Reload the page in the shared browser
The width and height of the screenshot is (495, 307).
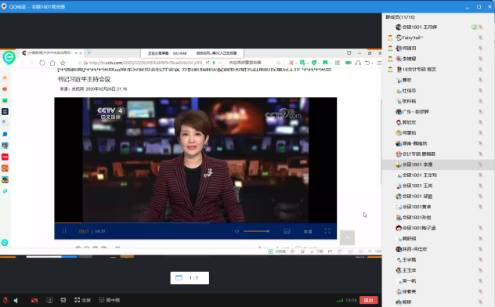(x=42, y=63)
